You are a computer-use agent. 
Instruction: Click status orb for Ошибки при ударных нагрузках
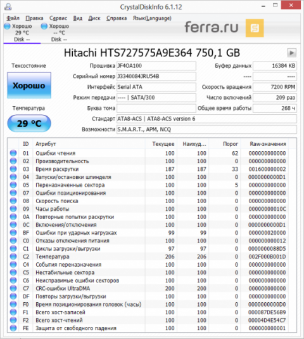(x=13, y=232)
